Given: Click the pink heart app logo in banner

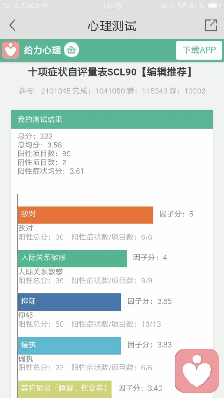Looking at the screenshot, I should point(11,50).
